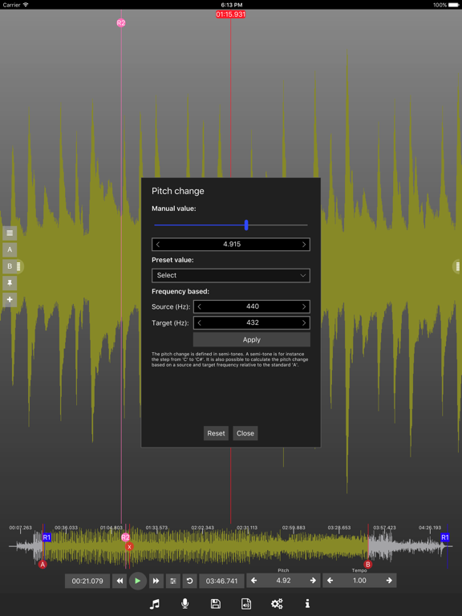Open the Preset value Select dropdown
This screenshot has height=616, width=462.
231,275
